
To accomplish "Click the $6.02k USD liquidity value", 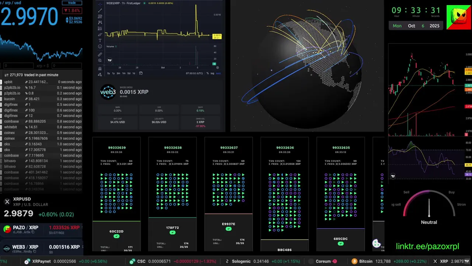I will pyautogui.click(x=159, y=122).
